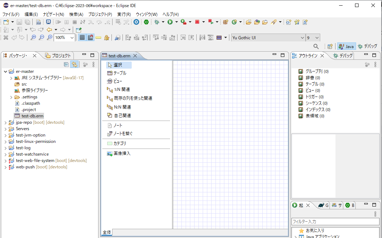Screen dimensions: 382x238
Task: Switch to the Java perspective icon
Action: pos(346,46)
